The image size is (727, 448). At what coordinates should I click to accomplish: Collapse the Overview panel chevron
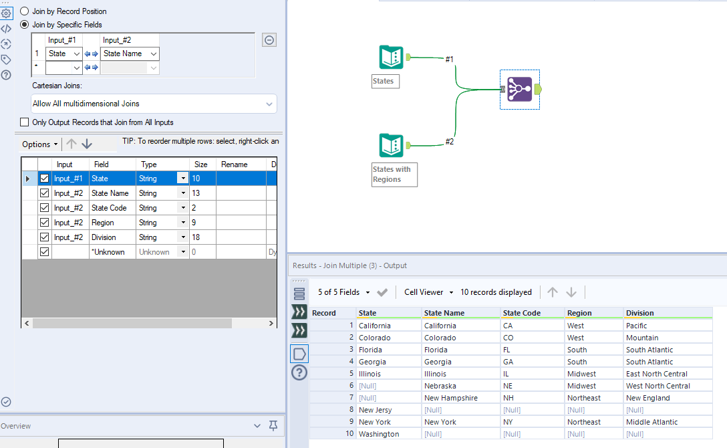coord(257,426)
